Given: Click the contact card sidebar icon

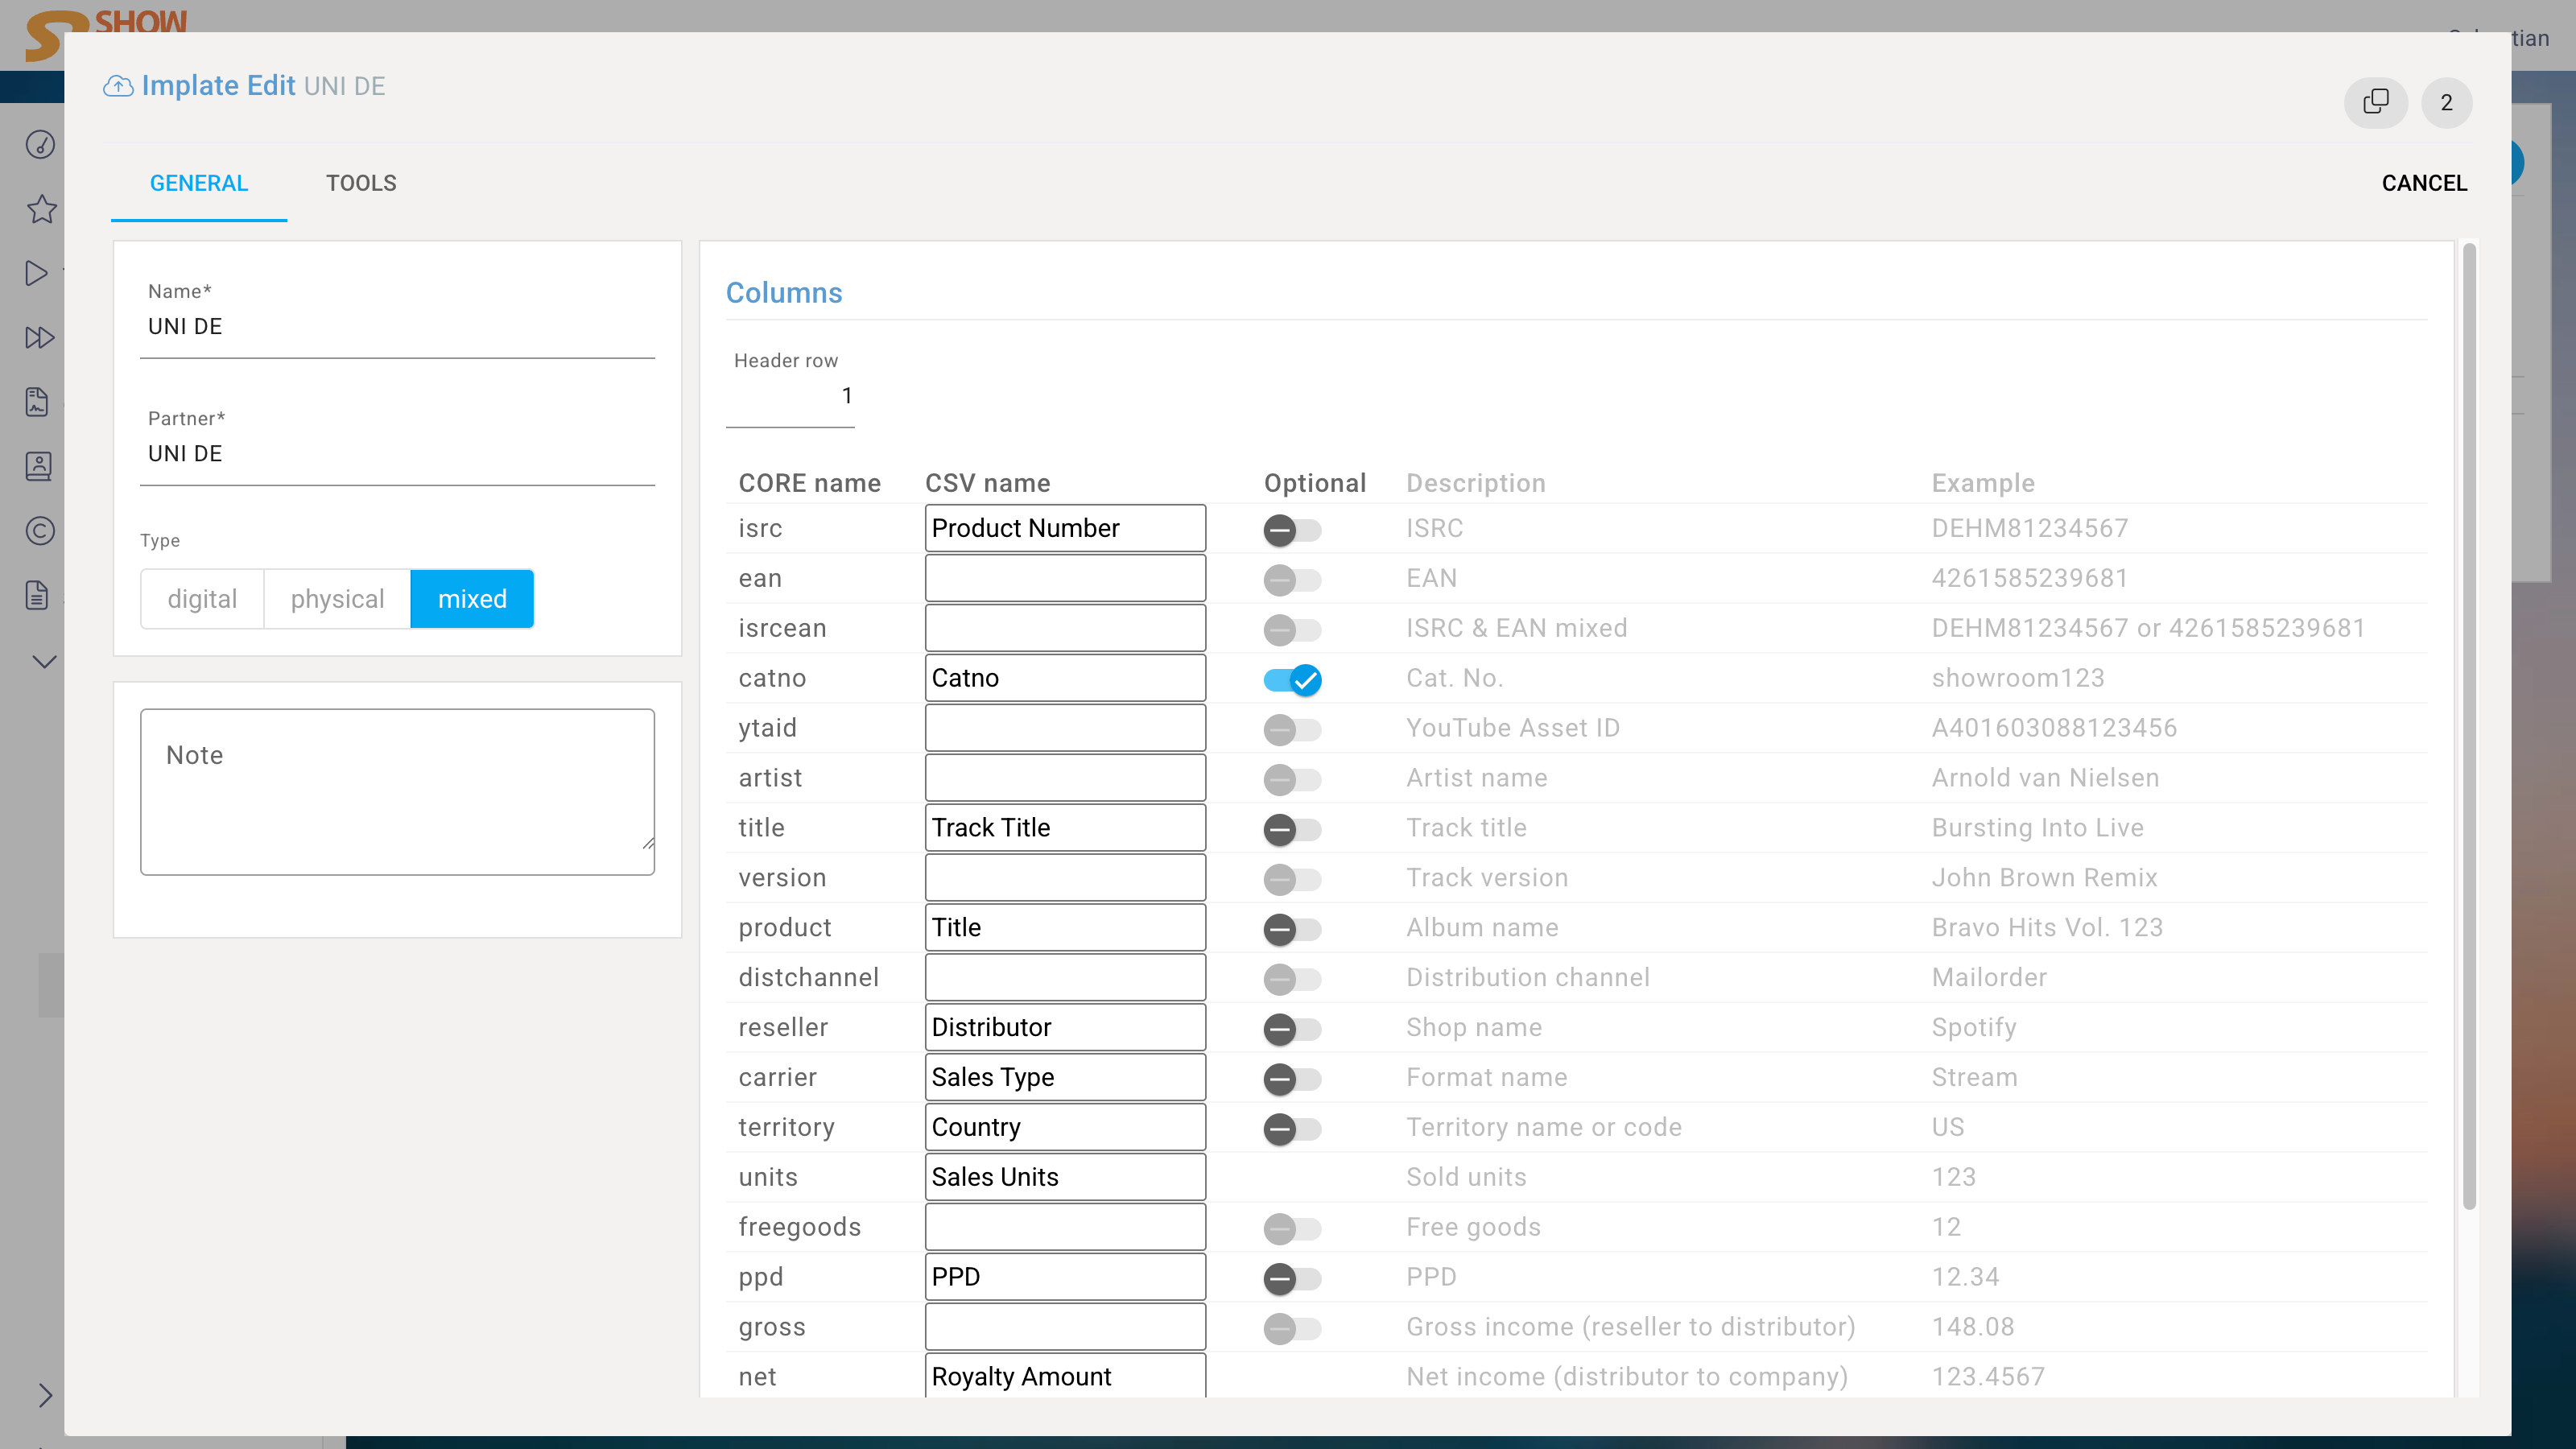Looking at the screenshot, I should [38, 466].
